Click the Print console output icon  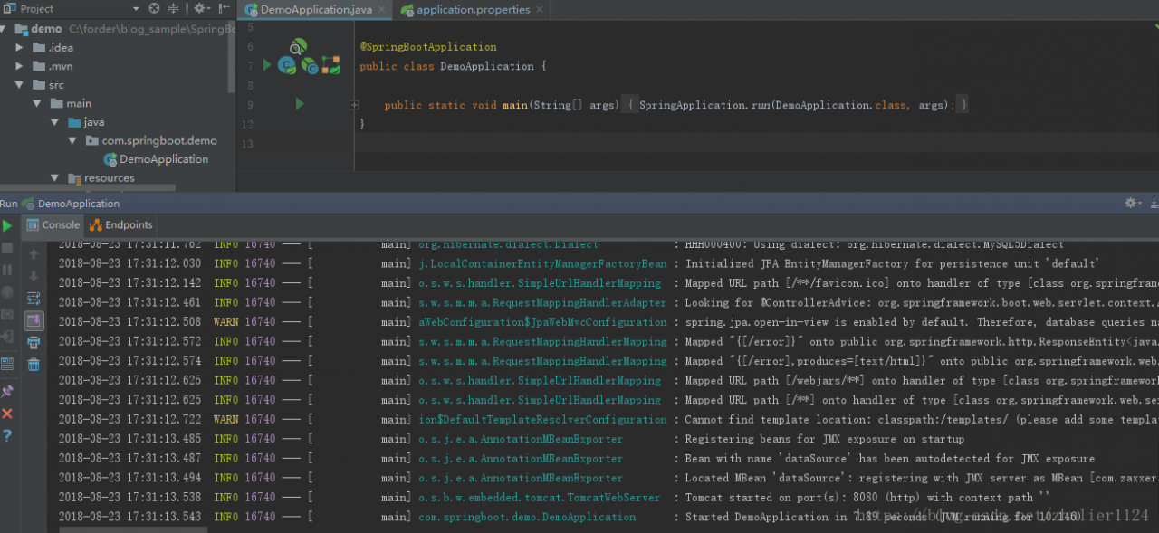point(34,342)
